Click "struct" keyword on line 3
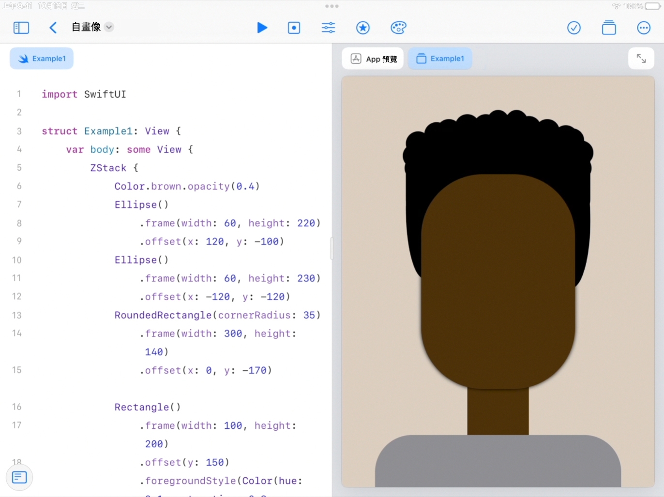This screenshot has width=664, height=497. click(x=60, y=131)
